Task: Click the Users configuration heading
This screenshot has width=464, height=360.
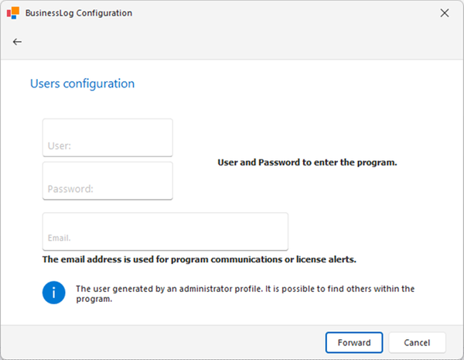Action: [x=82, y=84]
